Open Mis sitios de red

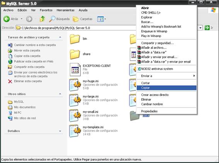click(25, 118)
